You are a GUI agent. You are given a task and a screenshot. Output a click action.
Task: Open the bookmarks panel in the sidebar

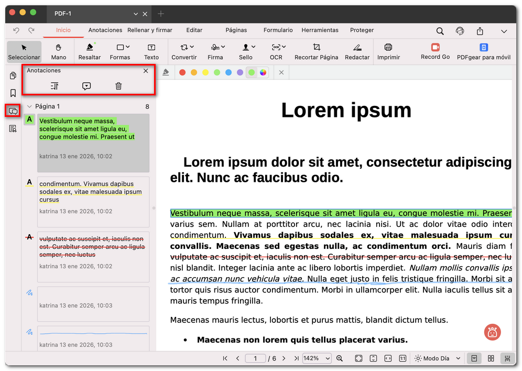click(x=12, y=93)
